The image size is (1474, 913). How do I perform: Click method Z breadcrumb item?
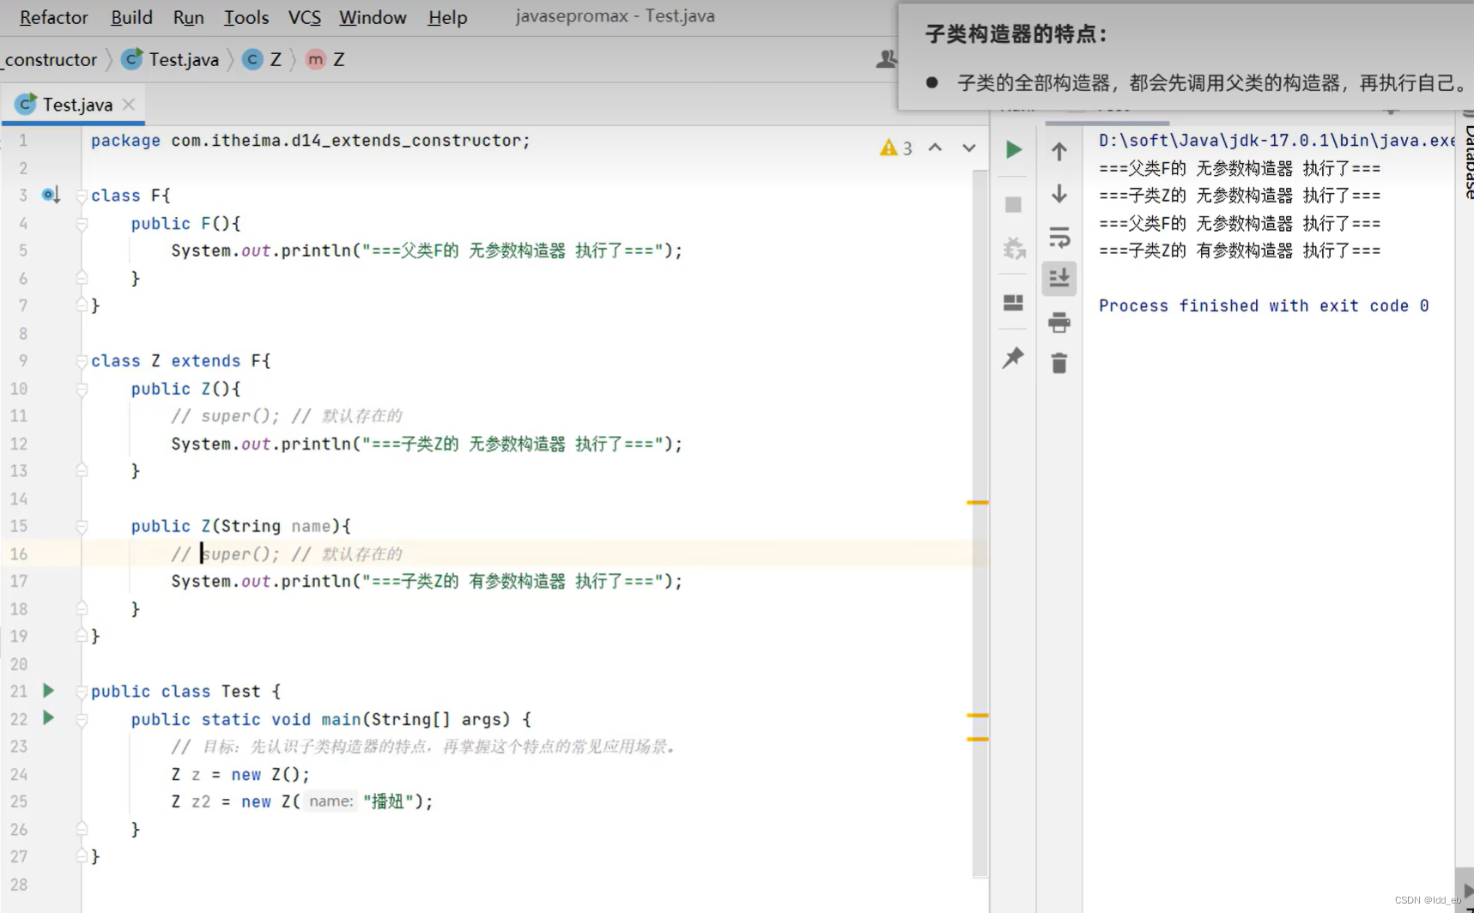click(326, 59)
